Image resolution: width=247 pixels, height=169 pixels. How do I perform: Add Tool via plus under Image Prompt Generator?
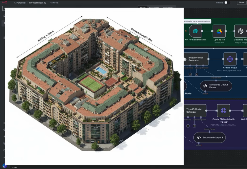[x=196, y=74]
